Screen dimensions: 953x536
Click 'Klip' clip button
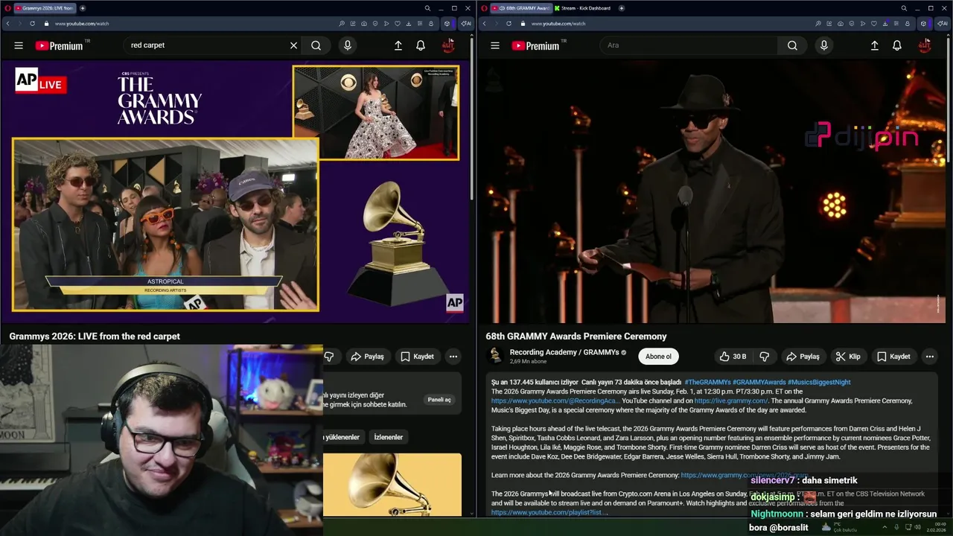(x=848, y=357)
